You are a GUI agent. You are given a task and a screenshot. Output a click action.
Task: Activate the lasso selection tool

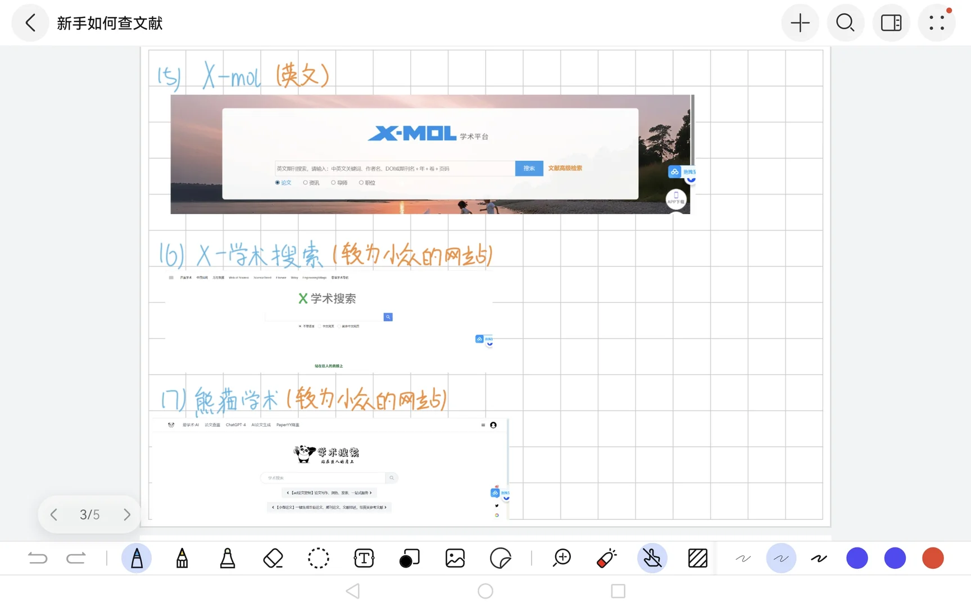(x=319, y=558)
